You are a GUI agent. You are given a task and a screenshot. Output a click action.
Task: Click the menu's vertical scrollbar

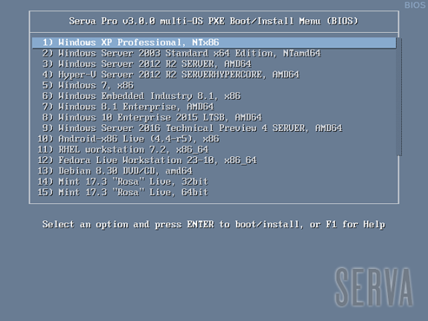[399, 97]
